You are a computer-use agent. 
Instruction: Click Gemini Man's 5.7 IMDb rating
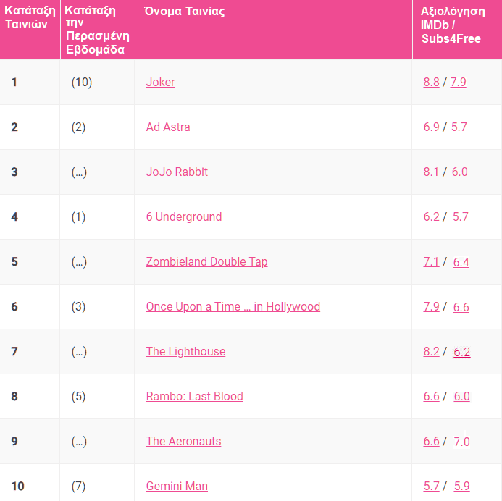point(431,486)
